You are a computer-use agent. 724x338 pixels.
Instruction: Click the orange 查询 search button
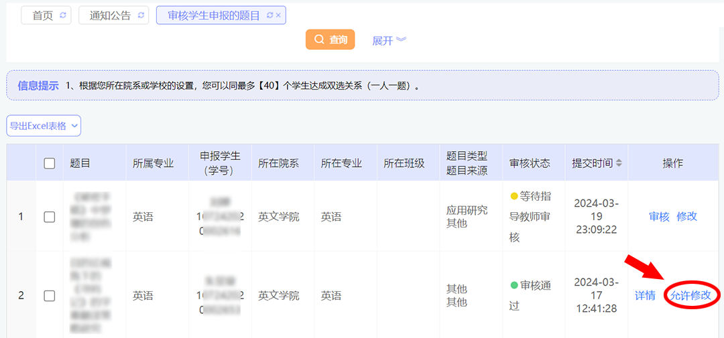(330, 40)
